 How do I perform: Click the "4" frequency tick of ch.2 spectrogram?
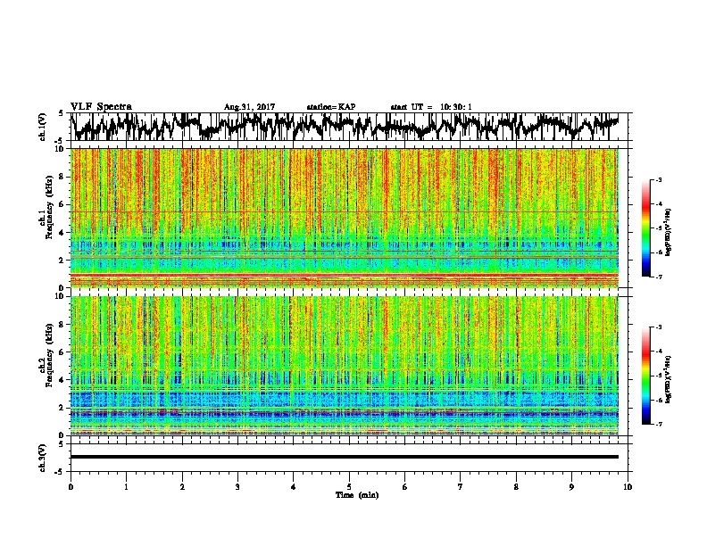(x=63, y=380)
